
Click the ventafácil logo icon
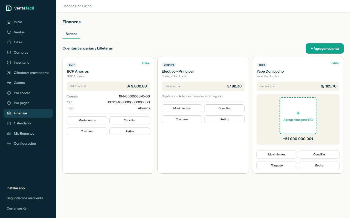(9, 8)
